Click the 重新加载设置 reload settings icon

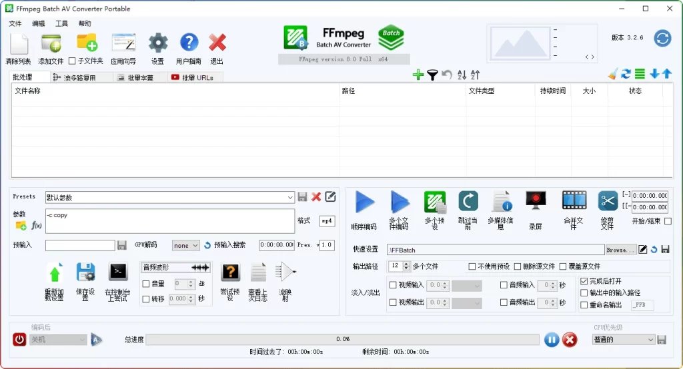(x=55, y=273)
